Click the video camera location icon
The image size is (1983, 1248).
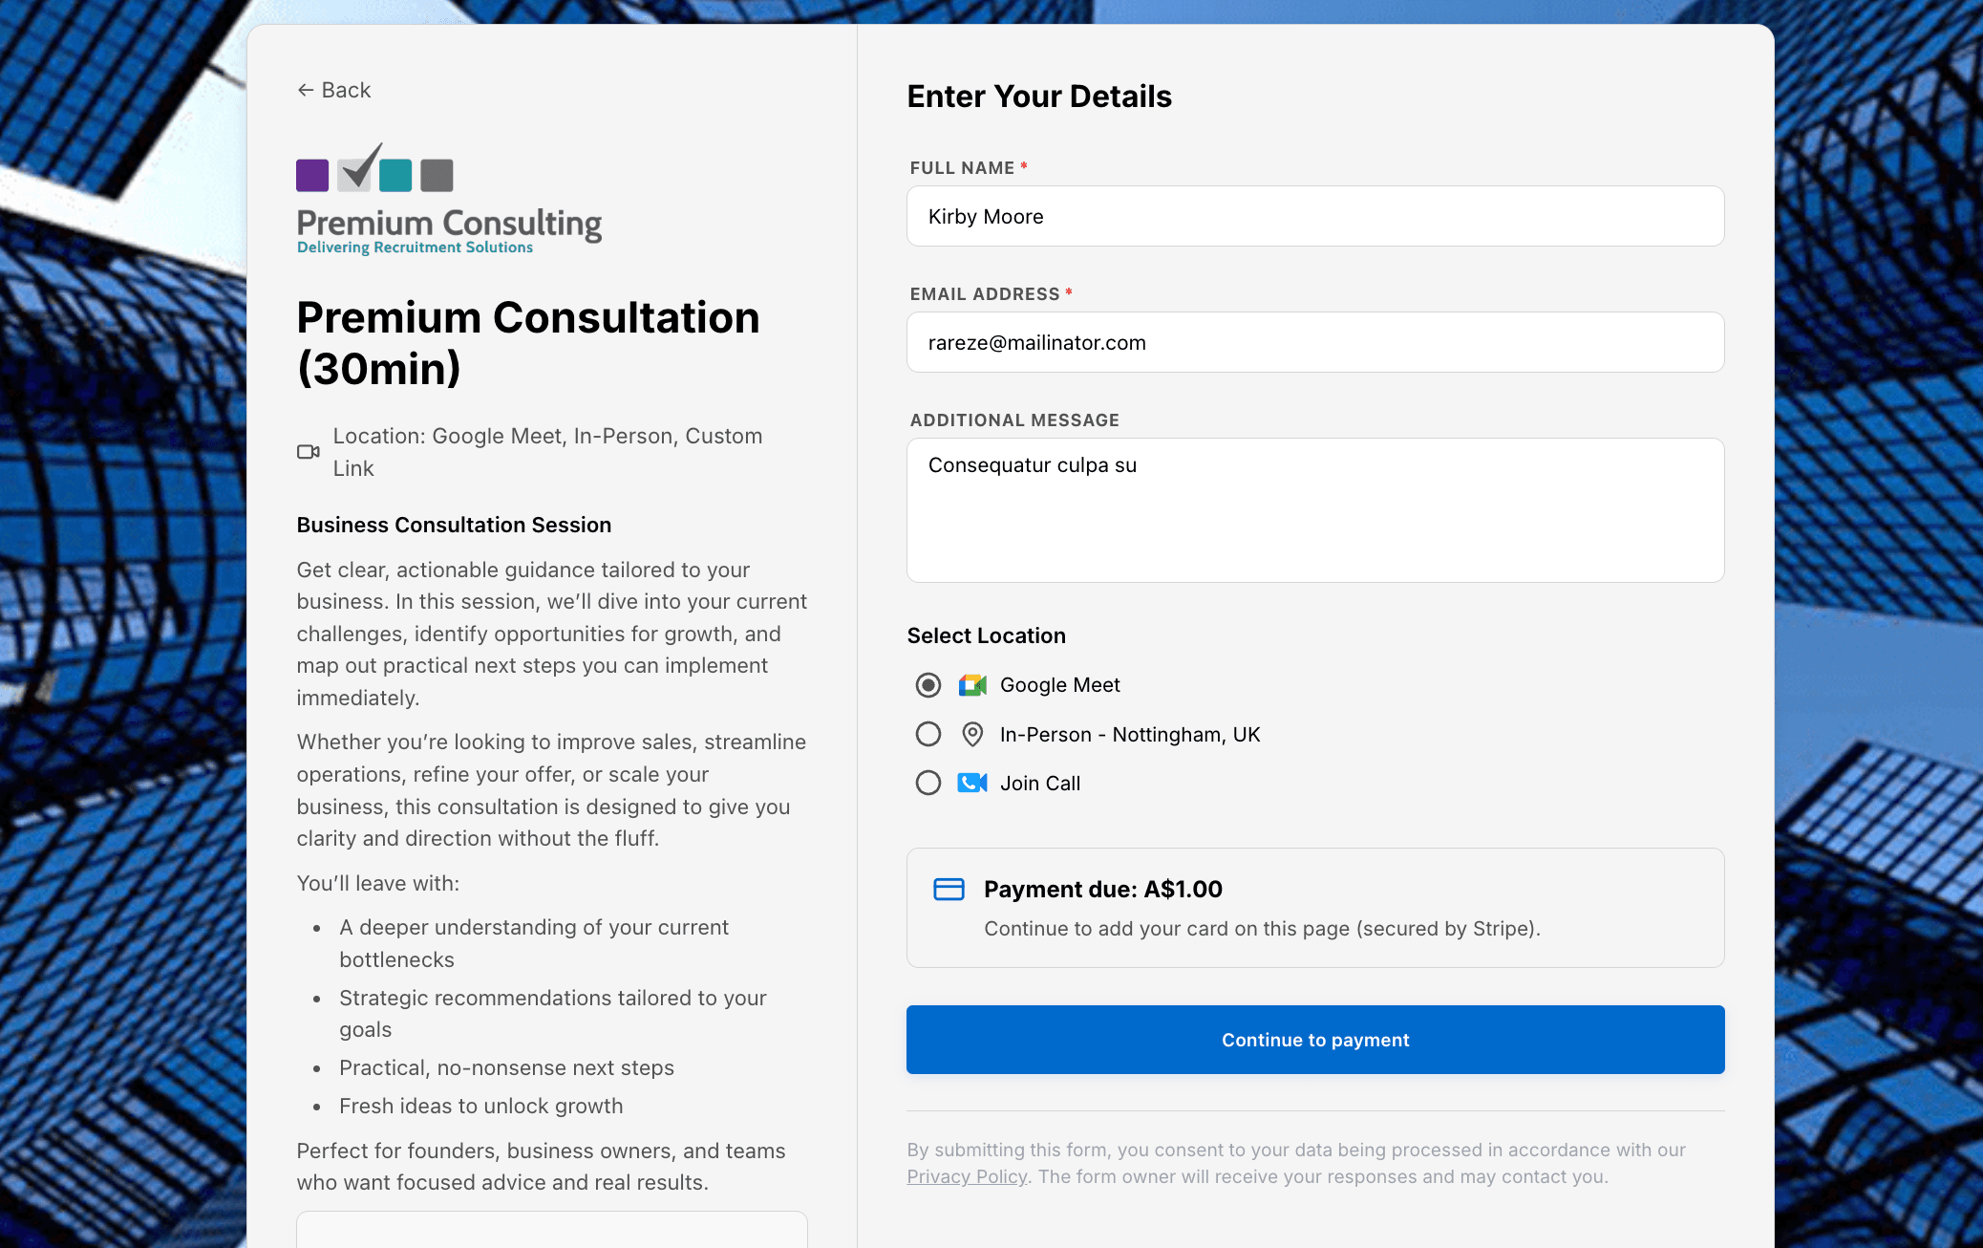(308, 452)
